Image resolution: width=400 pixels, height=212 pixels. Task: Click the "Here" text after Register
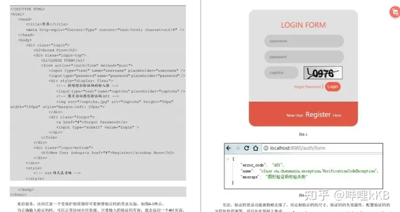coord(337,115)
